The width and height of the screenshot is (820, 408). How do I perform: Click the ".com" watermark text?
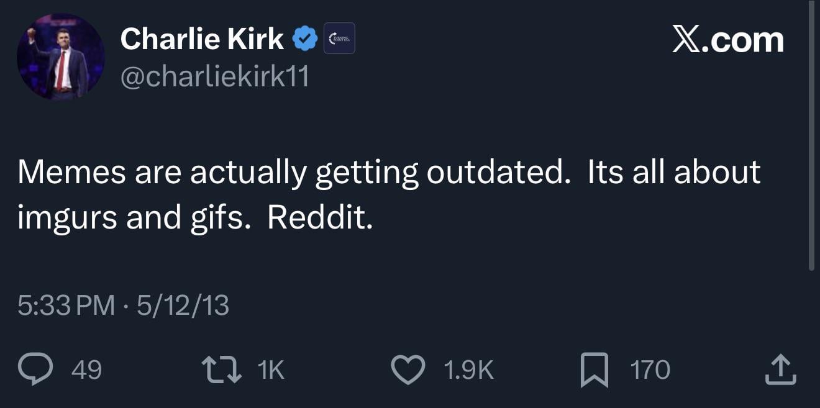click(x=744, y=40)
